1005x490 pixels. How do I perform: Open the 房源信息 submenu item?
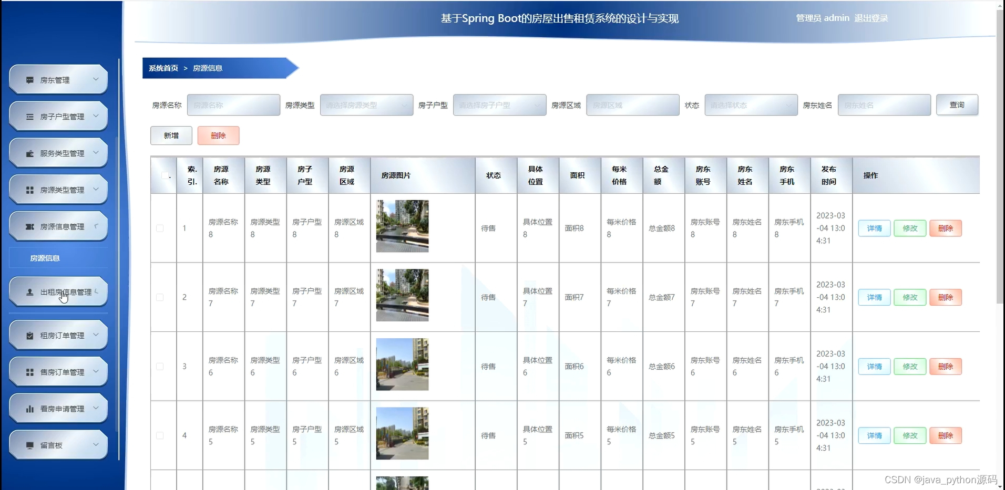[58, 258]
